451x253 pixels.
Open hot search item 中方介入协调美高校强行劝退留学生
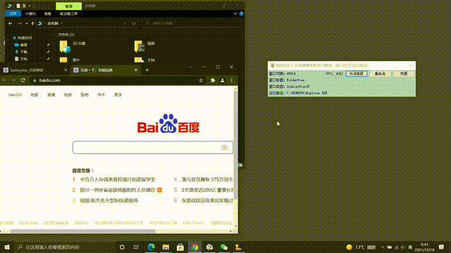pos(117,179)
